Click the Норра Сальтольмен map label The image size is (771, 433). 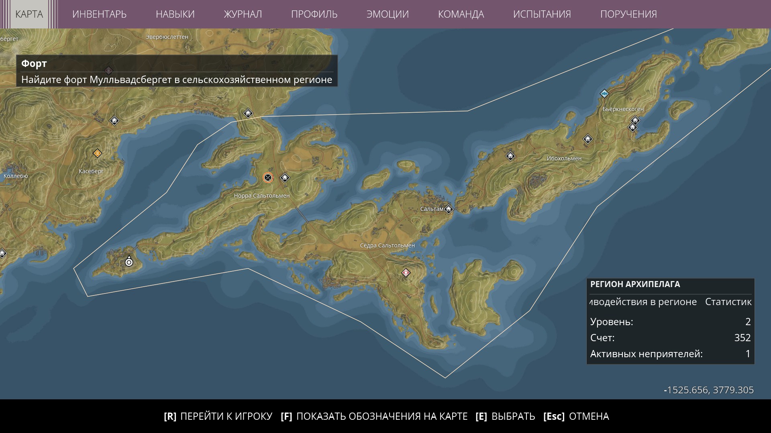(262, 196)
